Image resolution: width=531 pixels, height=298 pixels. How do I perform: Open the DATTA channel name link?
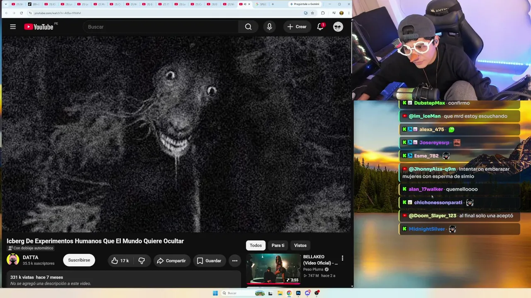pos(30,257)
